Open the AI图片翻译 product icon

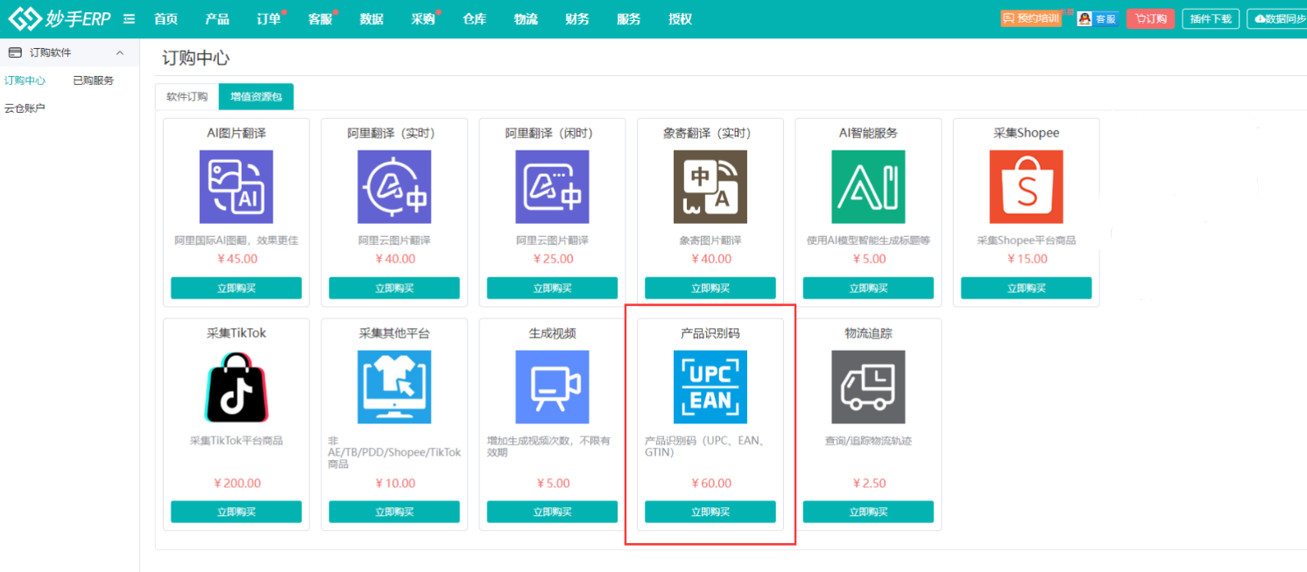click(x=237, y=186)
